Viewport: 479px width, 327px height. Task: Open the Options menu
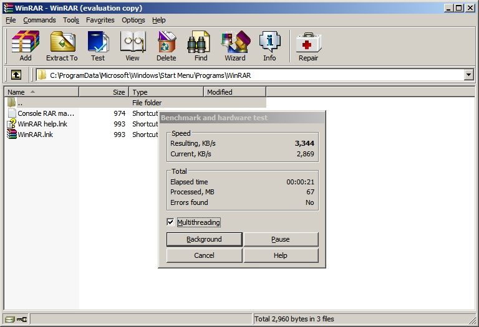click(x=133, y=20)
